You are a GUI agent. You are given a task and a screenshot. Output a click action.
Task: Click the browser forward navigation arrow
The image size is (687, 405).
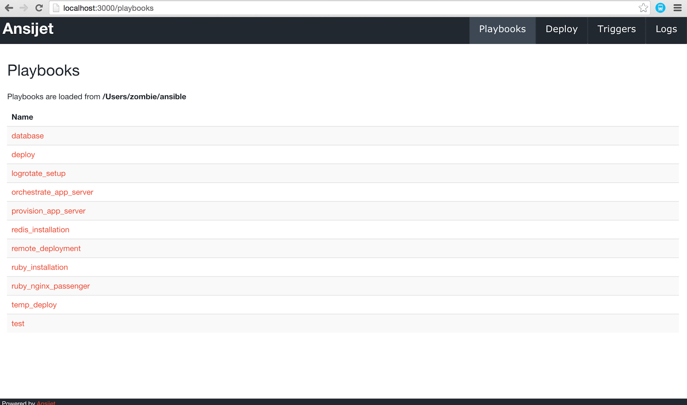tap(24, 8)
